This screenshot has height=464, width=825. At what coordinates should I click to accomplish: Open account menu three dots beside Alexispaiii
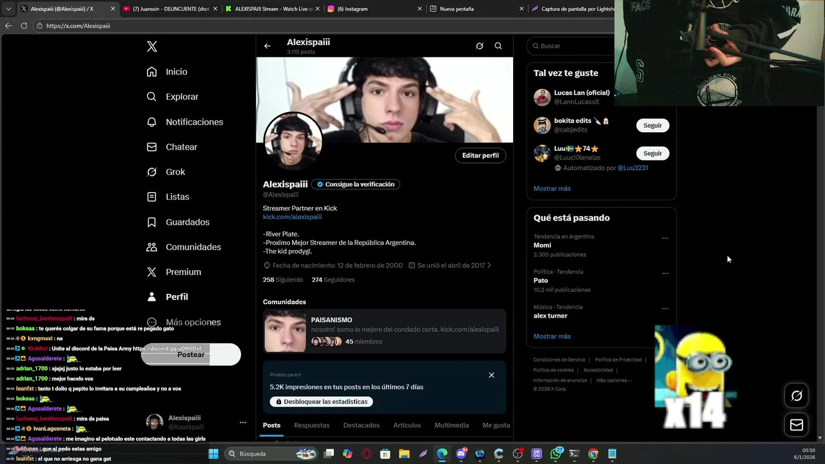click(x=243, y=422)
